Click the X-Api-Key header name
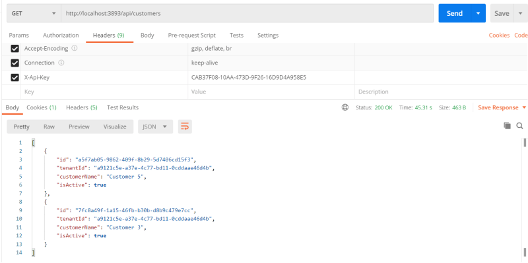This screenshot has height=263, width=528. coord(37,78)
